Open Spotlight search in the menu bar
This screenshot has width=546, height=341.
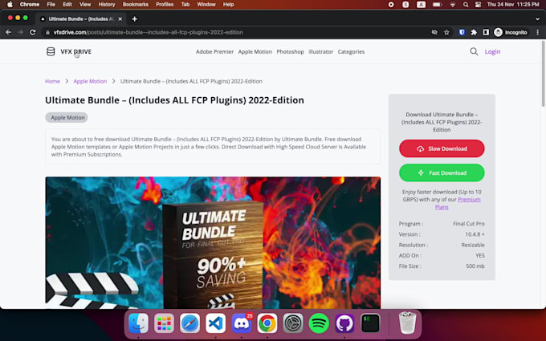coord(466,5)
